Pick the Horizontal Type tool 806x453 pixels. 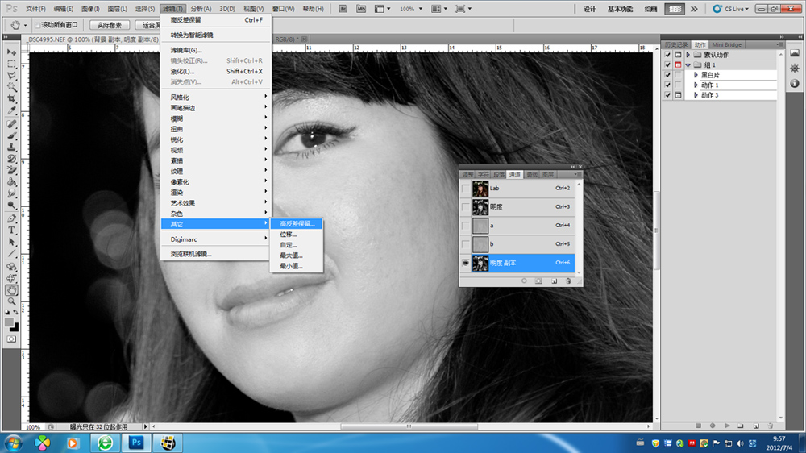click(12, 230)
